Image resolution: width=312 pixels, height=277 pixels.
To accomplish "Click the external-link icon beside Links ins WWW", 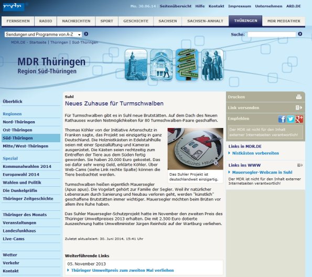I will 300,165.
